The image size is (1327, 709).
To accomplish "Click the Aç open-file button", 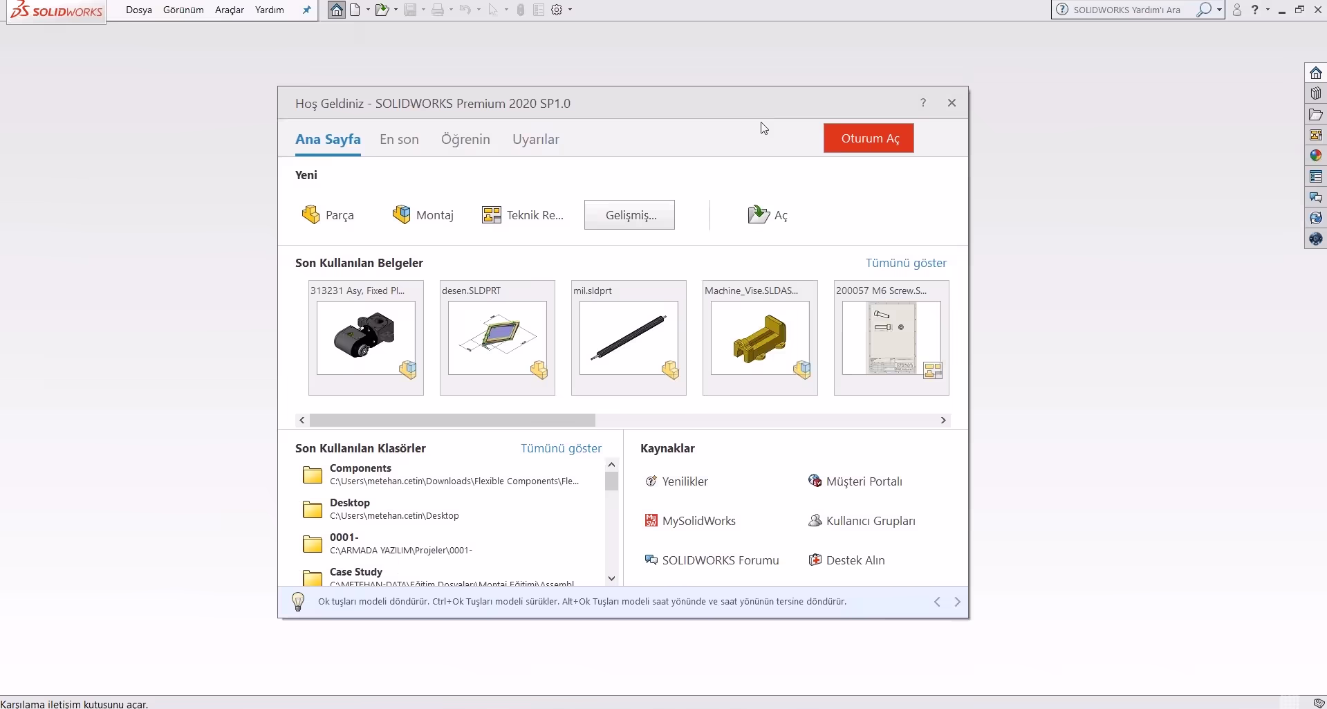I will (x=768, y=215).
